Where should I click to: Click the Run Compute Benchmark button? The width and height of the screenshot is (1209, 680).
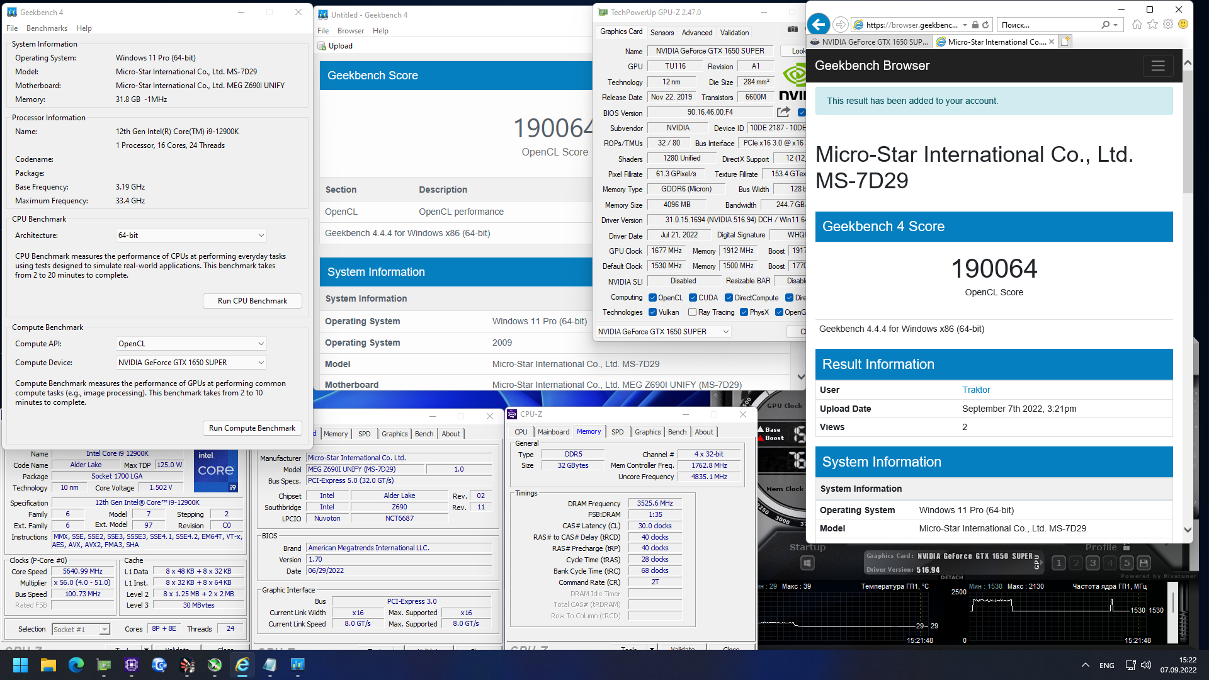tap(253, 428)
